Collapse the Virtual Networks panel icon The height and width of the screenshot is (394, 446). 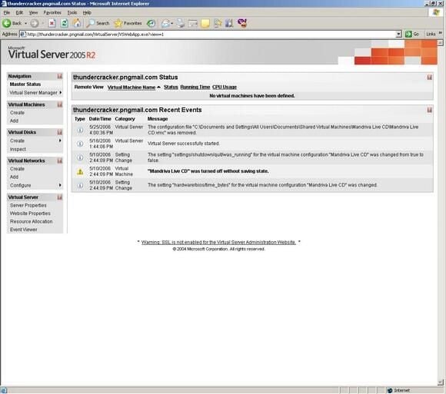(x=59, y=161)
